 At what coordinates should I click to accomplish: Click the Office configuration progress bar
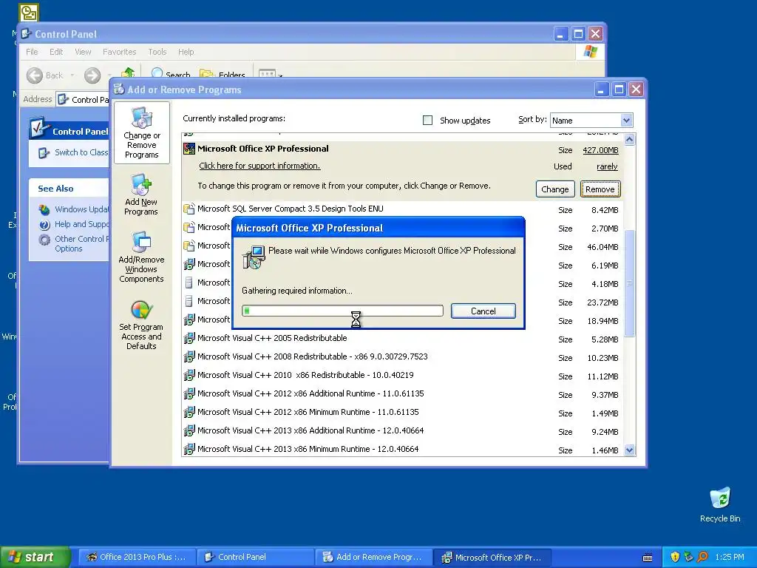(342, 311)
